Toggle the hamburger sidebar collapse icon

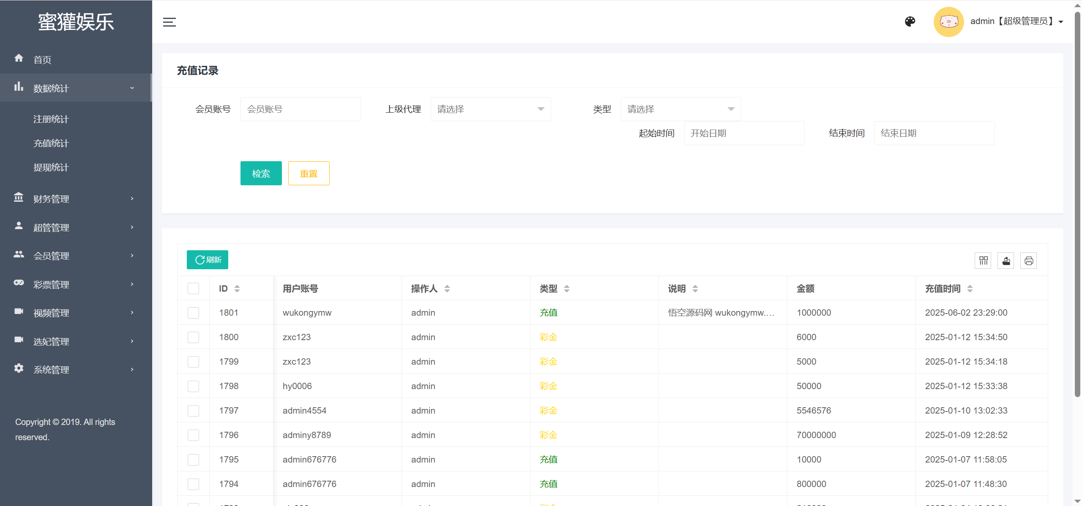click(169, 22)
